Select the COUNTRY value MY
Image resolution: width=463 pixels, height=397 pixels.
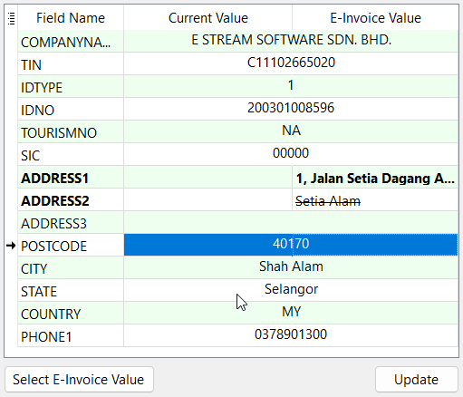coord(291,312)
